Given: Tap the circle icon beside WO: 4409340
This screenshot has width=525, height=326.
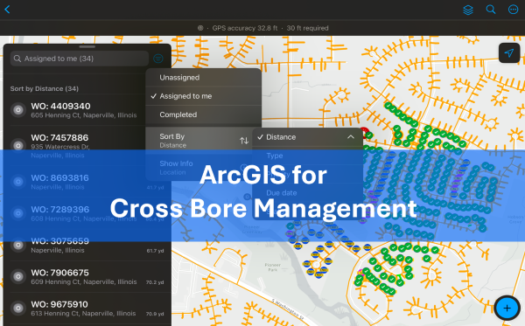Looking at the screenshot, I should coord(18,109).
